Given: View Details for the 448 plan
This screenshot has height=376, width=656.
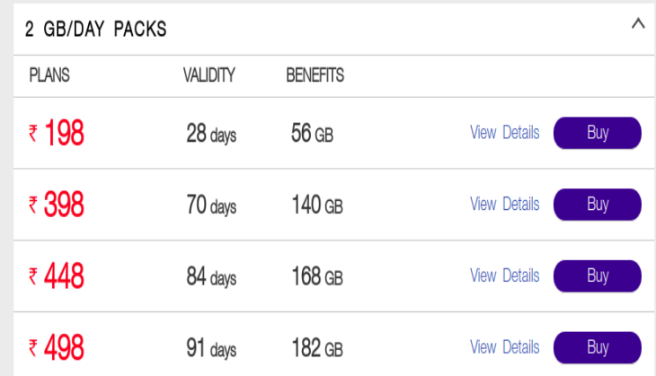Looking at the screenshot, I should [504, 275].
